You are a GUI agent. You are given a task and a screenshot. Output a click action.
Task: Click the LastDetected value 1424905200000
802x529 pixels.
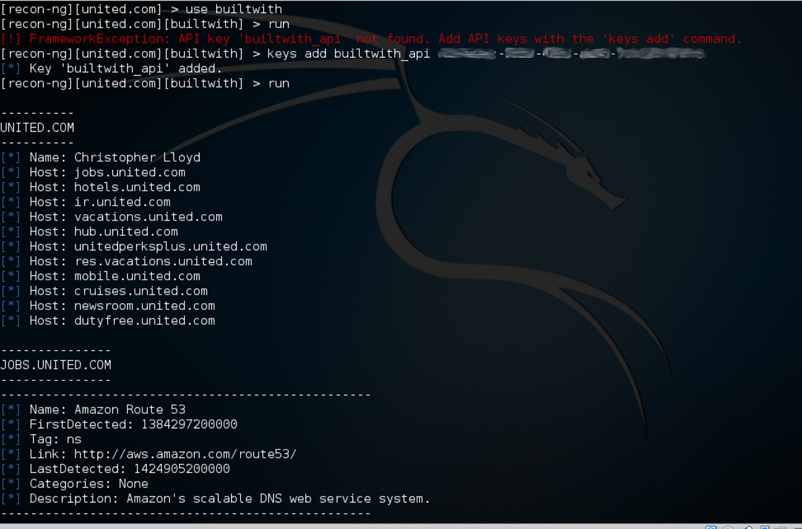[182, 469]
